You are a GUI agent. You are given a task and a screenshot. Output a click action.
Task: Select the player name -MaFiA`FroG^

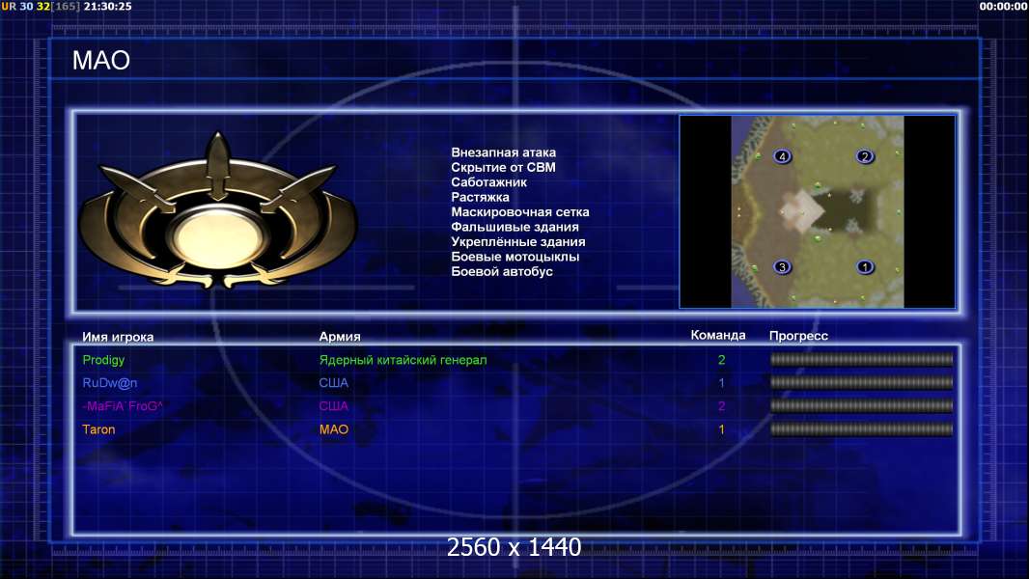point(123,406)
